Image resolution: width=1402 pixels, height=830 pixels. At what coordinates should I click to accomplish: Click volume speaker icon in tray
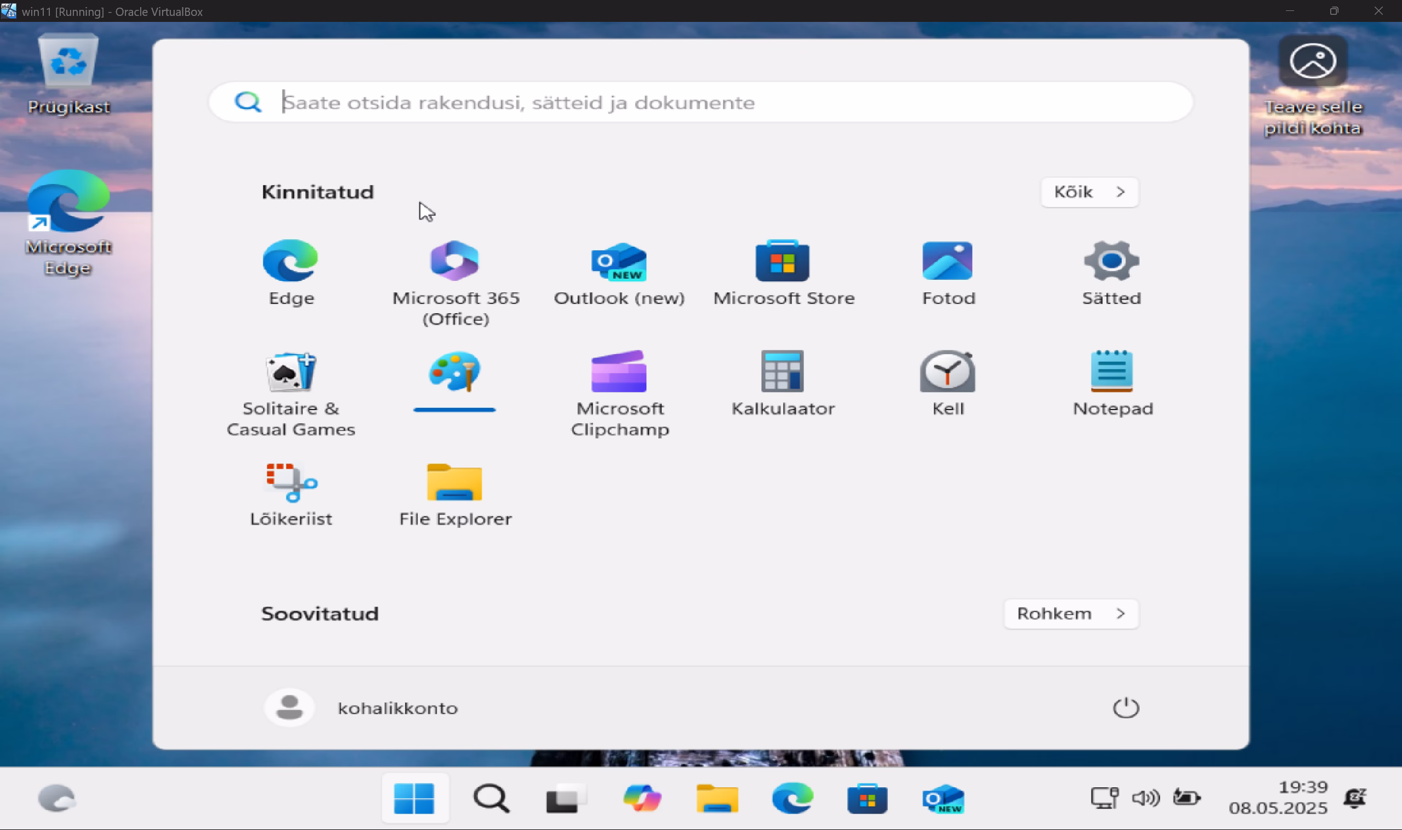tap(1145, 798)
